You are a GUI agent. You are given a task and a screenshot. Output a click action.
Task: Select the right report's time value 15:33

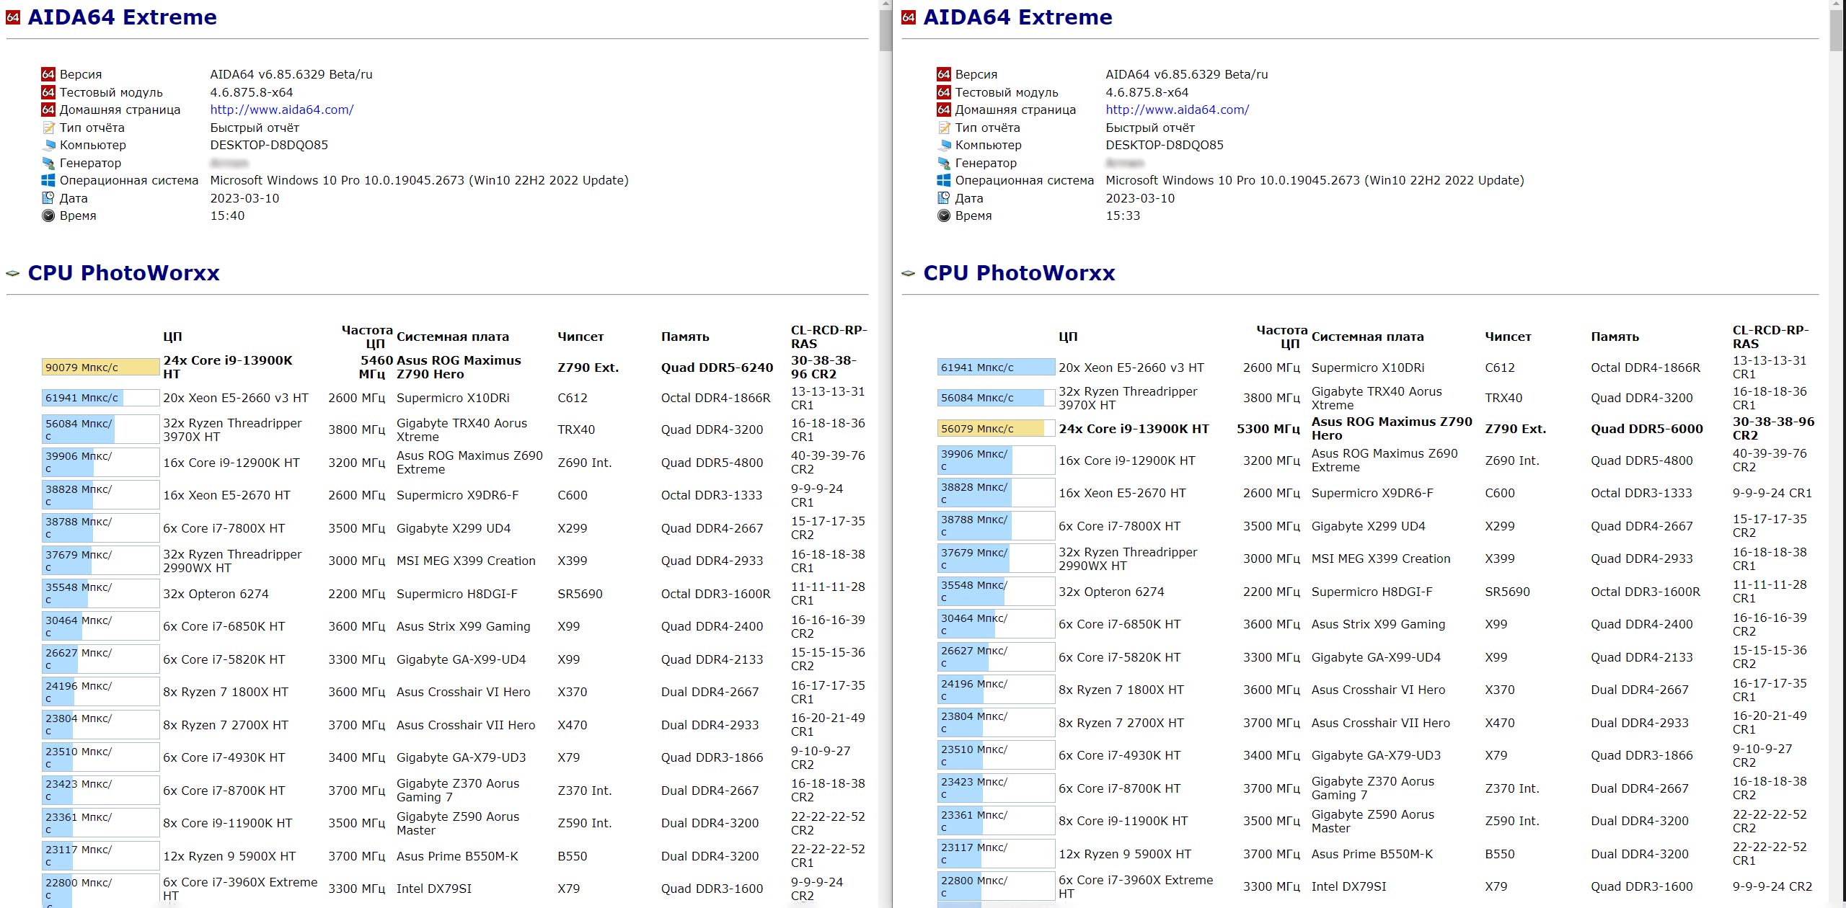tap(1123, 215)
